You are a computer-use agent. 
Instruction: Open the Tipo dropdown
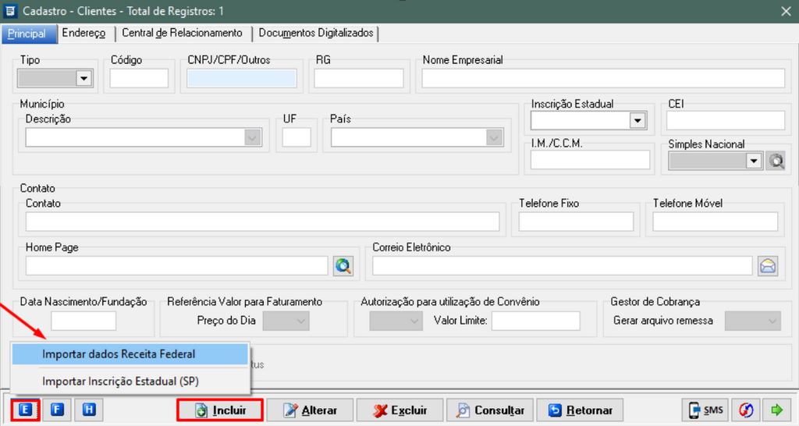click(83, 78)
